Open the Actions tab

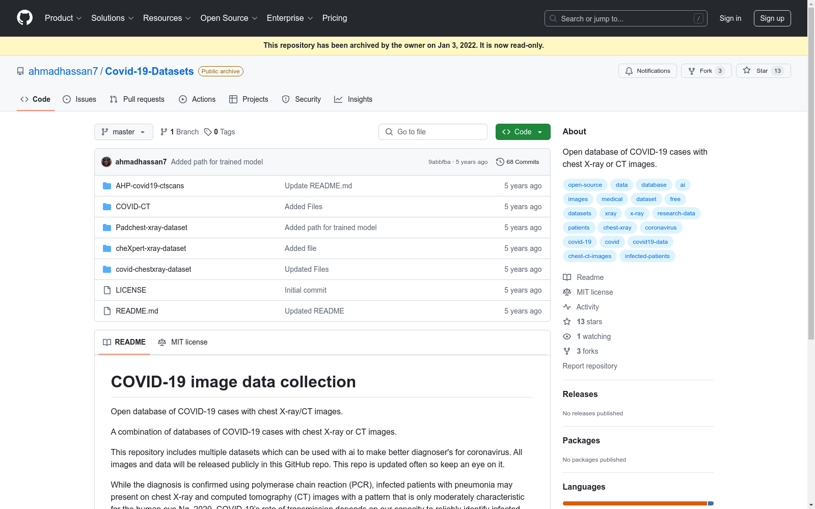197,99
